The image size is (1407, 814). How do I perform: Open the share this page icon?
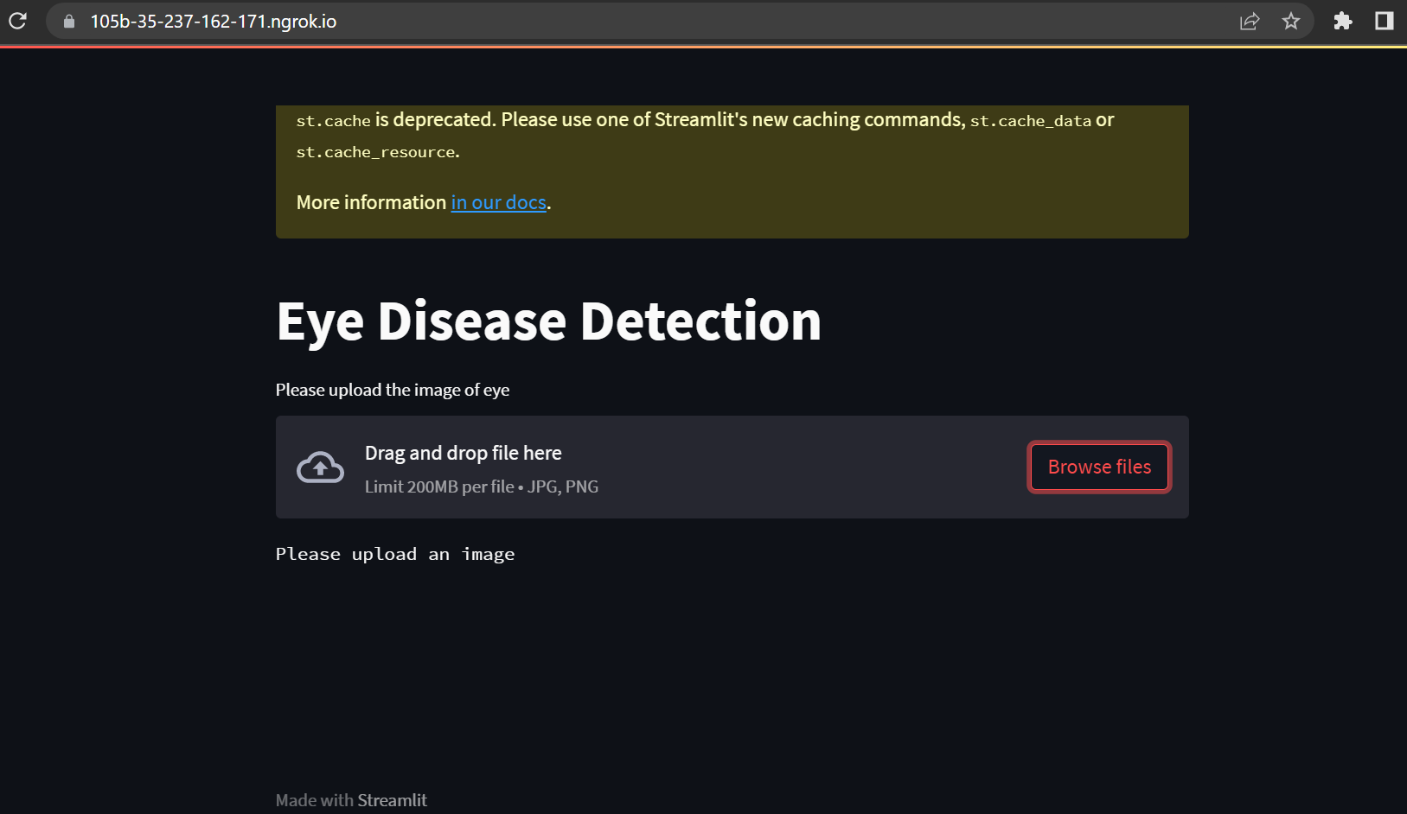tap(1250, 21)
